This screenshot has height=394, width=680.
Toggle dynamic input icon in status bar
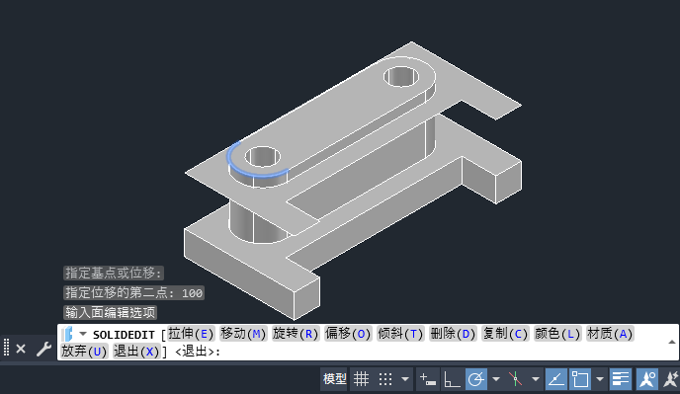click(428, 380)
